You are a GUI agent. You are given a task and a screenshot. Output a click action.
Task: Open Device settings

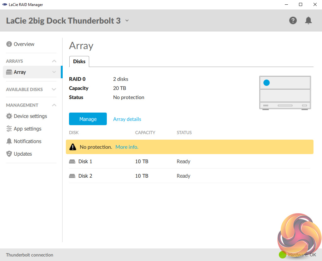(x=30, y=116)
